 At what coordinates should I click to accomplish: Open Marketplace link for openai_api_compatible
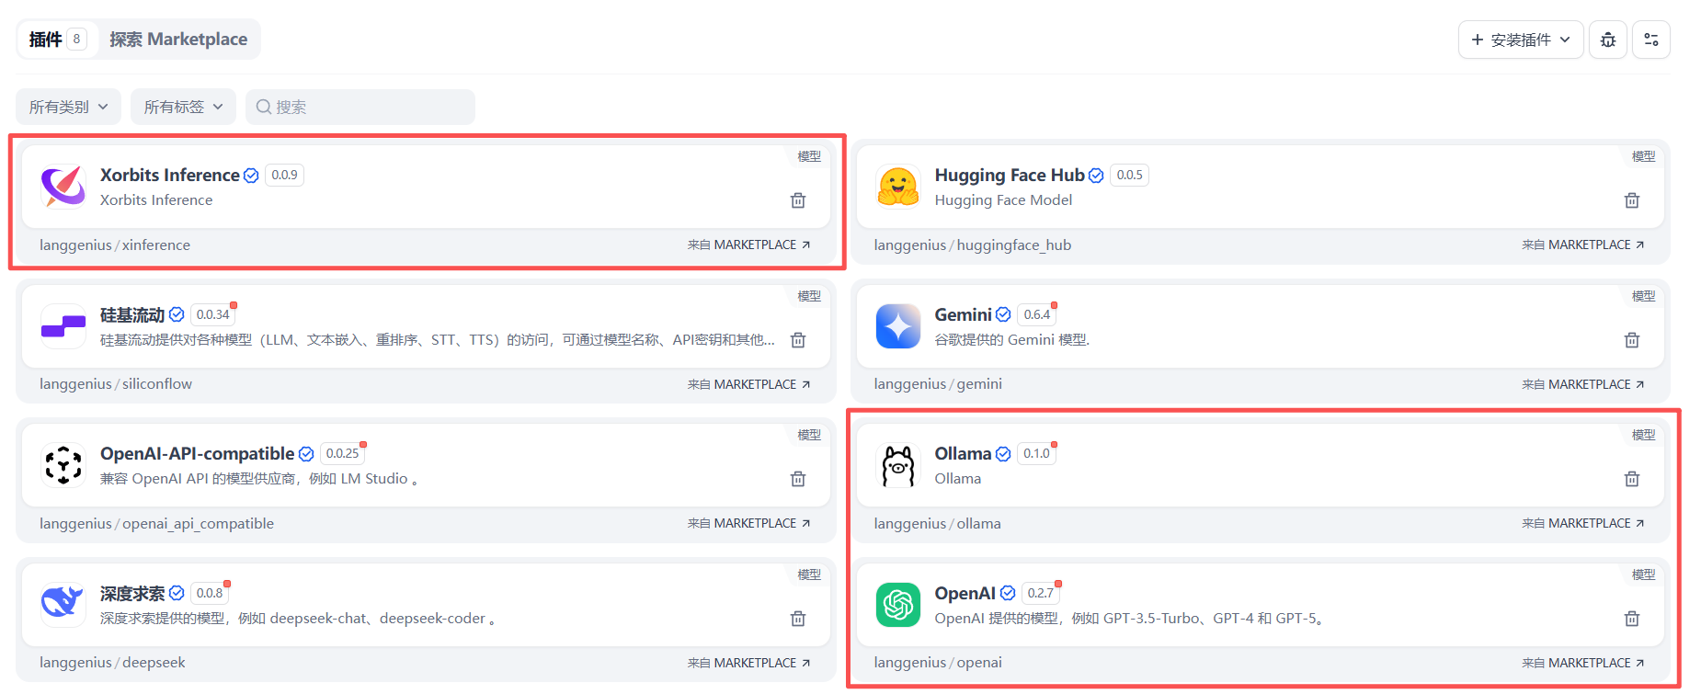pos(749,523)
